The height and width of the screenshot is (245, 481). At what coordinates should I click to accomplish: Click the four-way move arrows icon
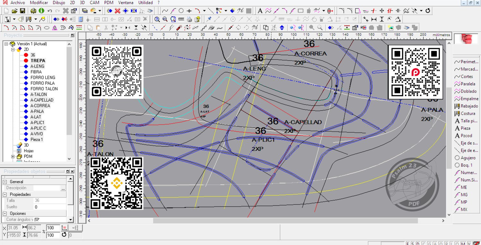tap(382, 11)
